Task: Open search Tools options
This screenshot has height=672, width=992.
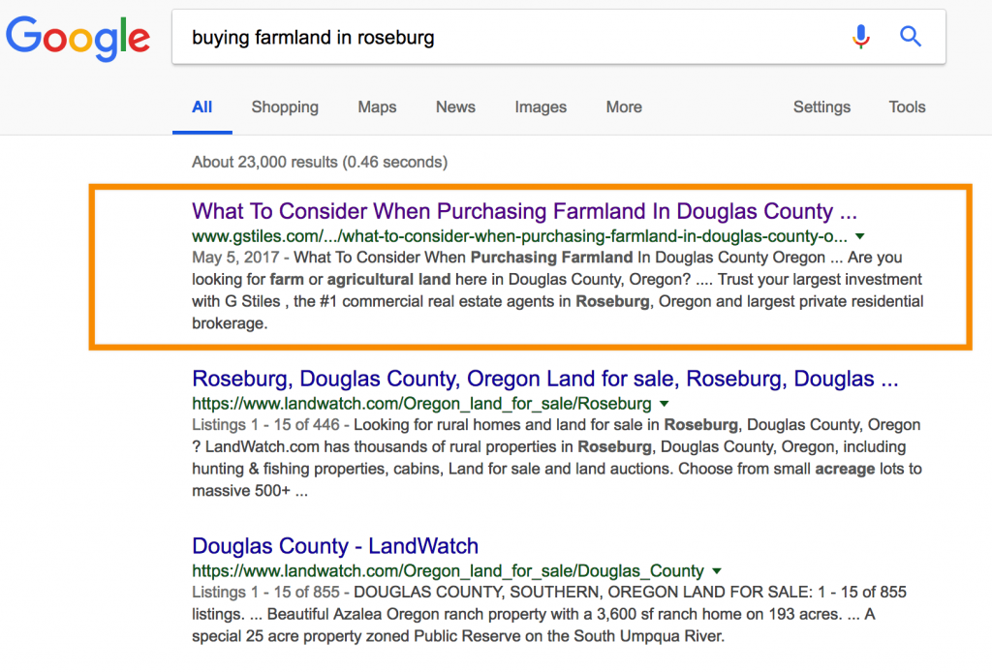Action: [907, 107]
